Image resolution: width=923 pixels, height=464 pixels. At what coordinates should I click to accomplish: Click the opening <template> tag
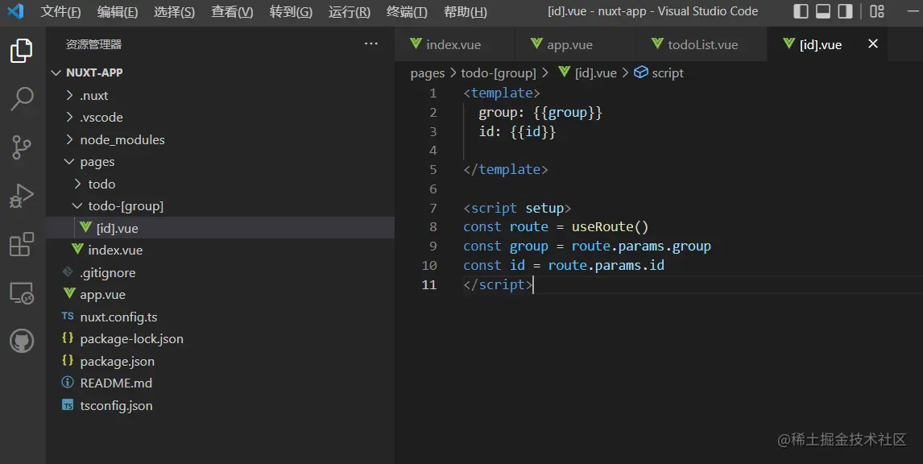click(x=502, y=93)
